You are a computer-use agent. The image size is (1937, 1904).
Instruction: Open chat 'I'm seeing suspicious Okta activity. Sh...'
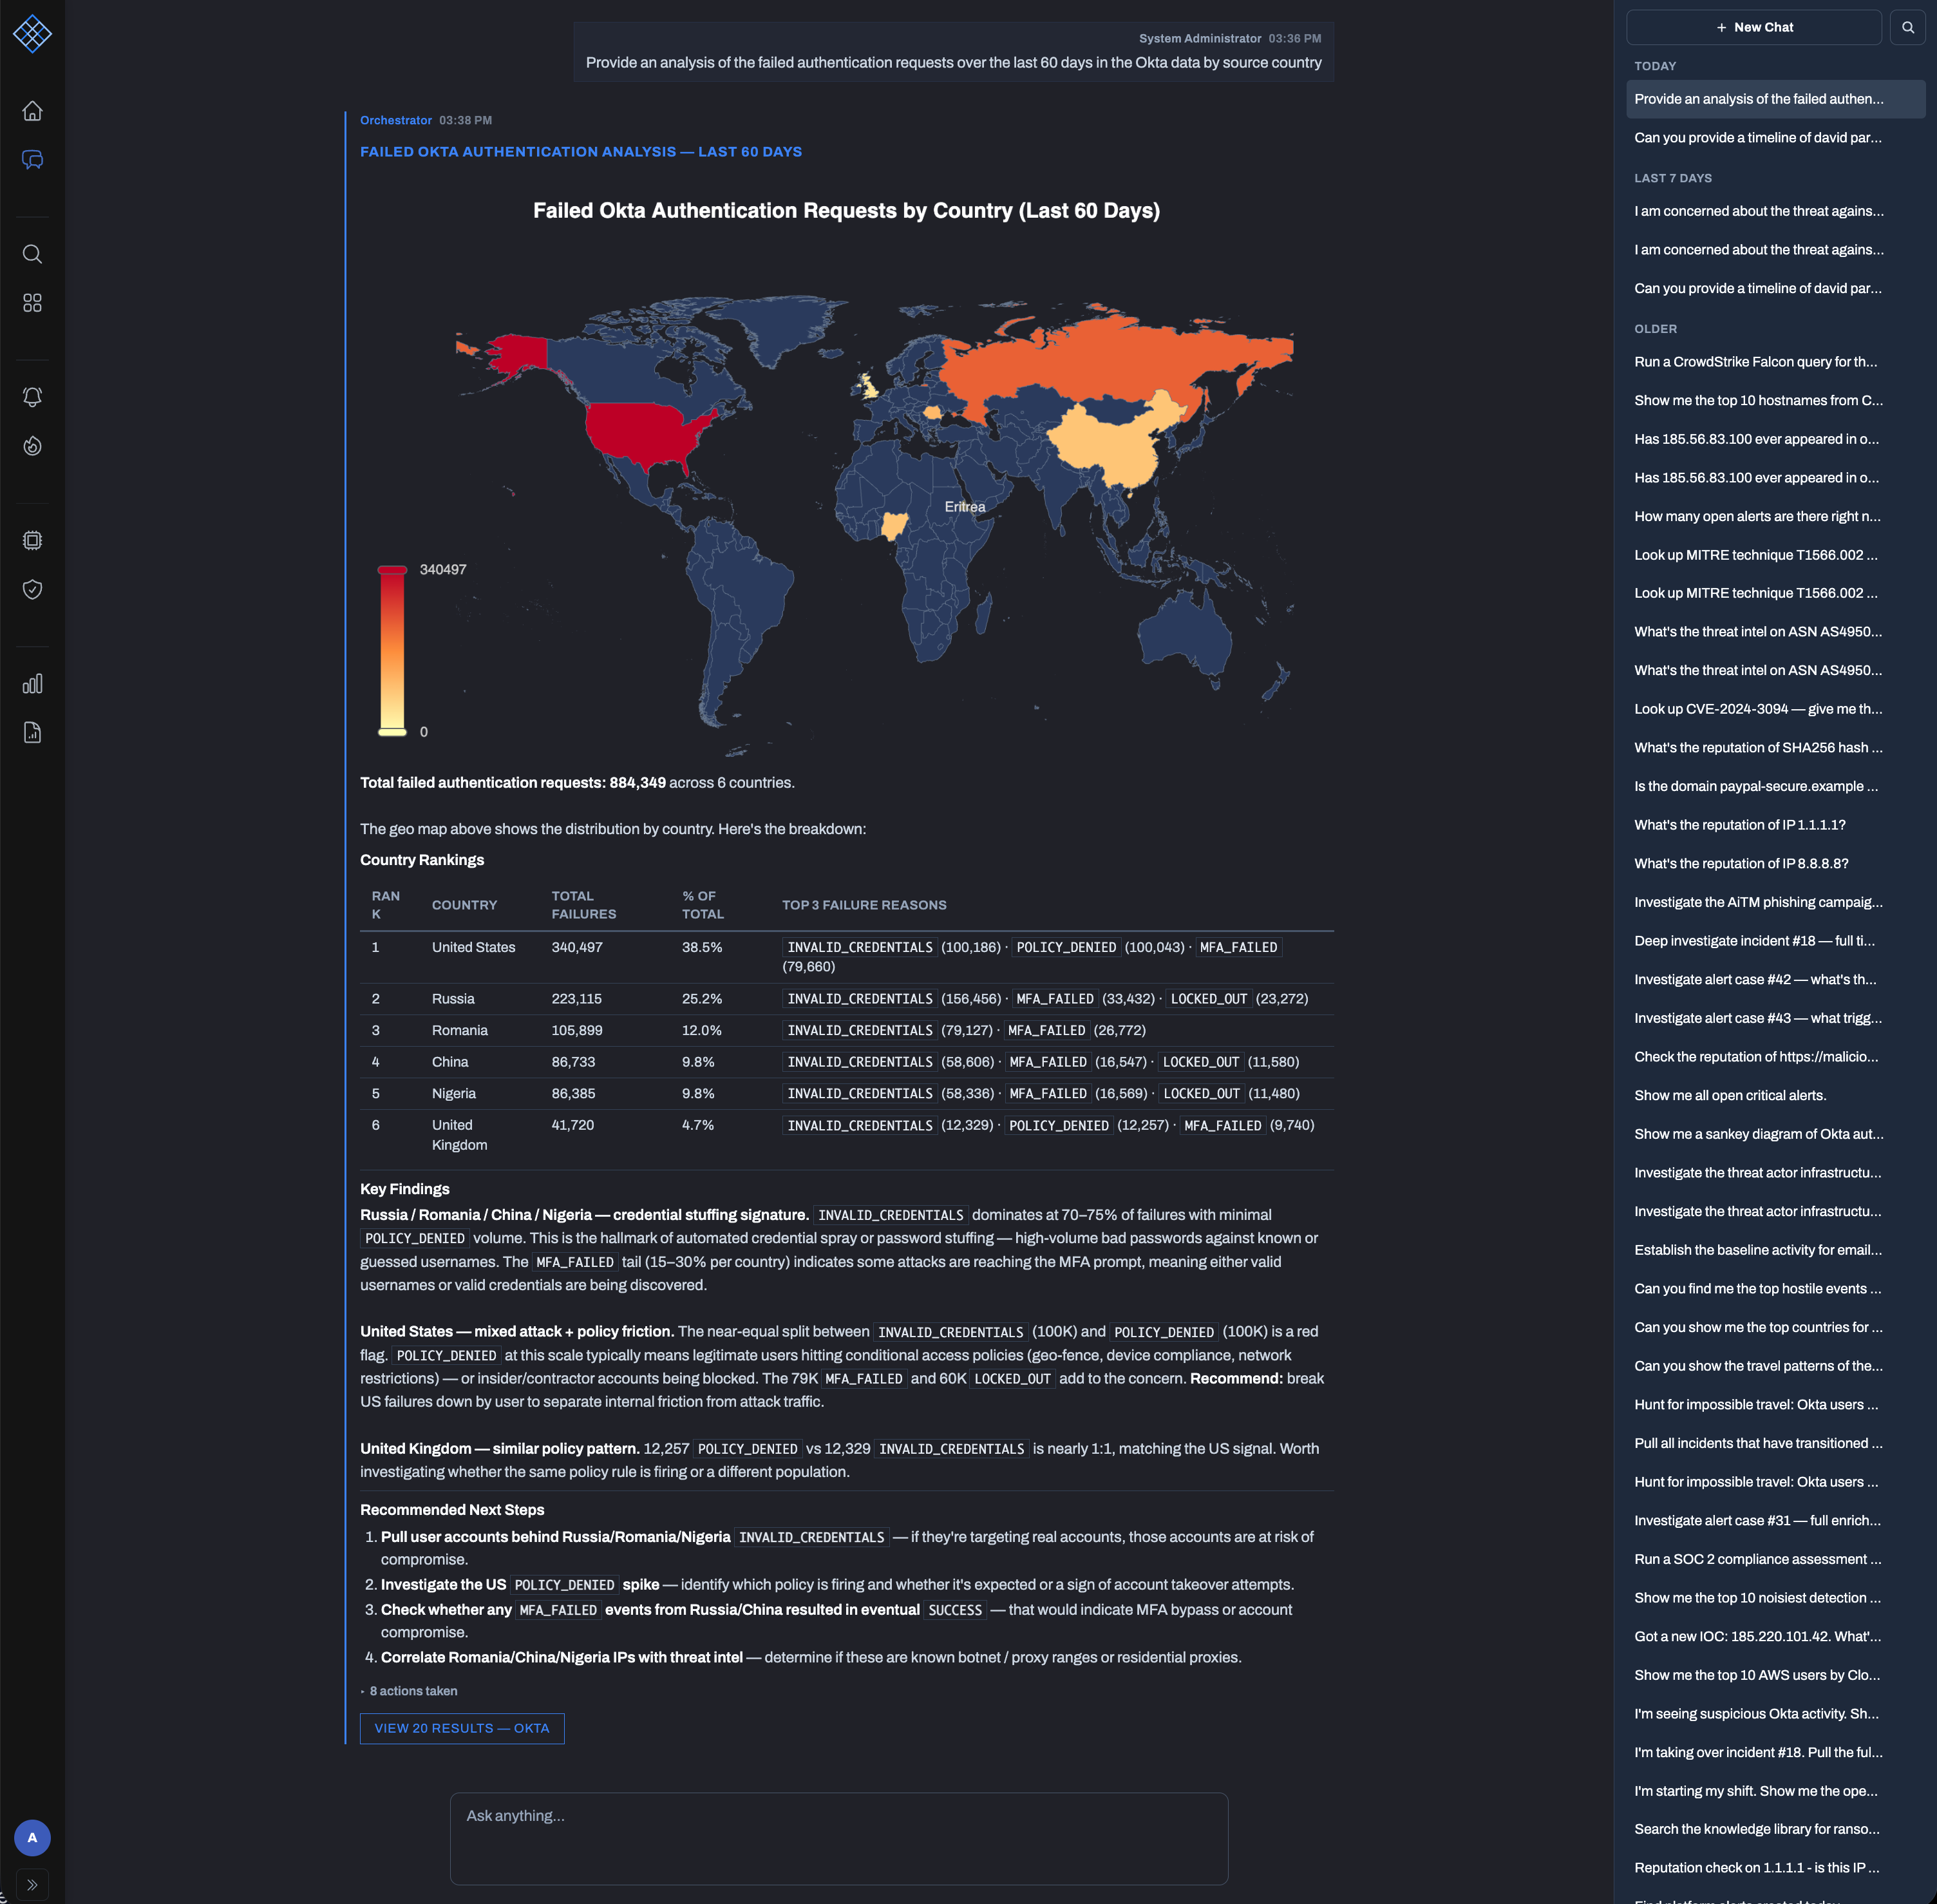(1775, 1715)
